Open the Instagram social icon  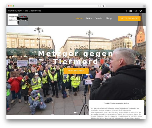[136, 11]
